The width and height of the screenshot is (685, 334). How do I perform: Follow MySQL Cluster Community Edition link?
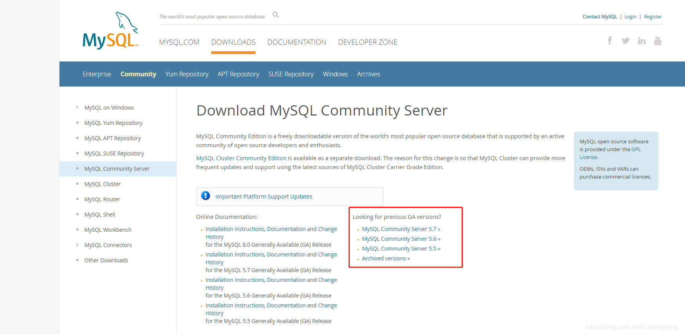241,158
